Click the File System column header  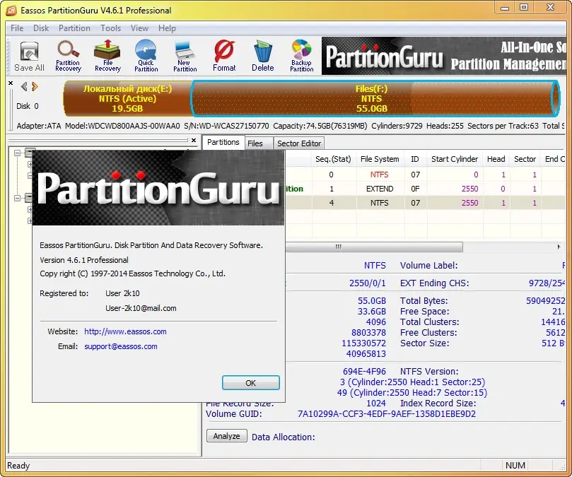pyautogui.click(x=380, y=159)
